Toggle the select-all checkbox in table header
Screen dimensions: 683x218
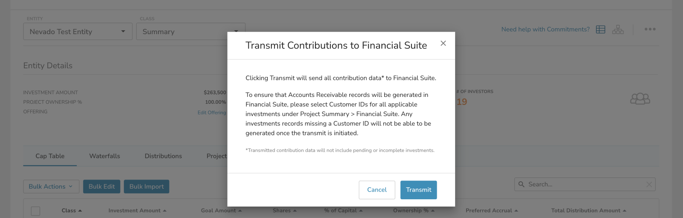pyautogui.click(x=35, y=211)
